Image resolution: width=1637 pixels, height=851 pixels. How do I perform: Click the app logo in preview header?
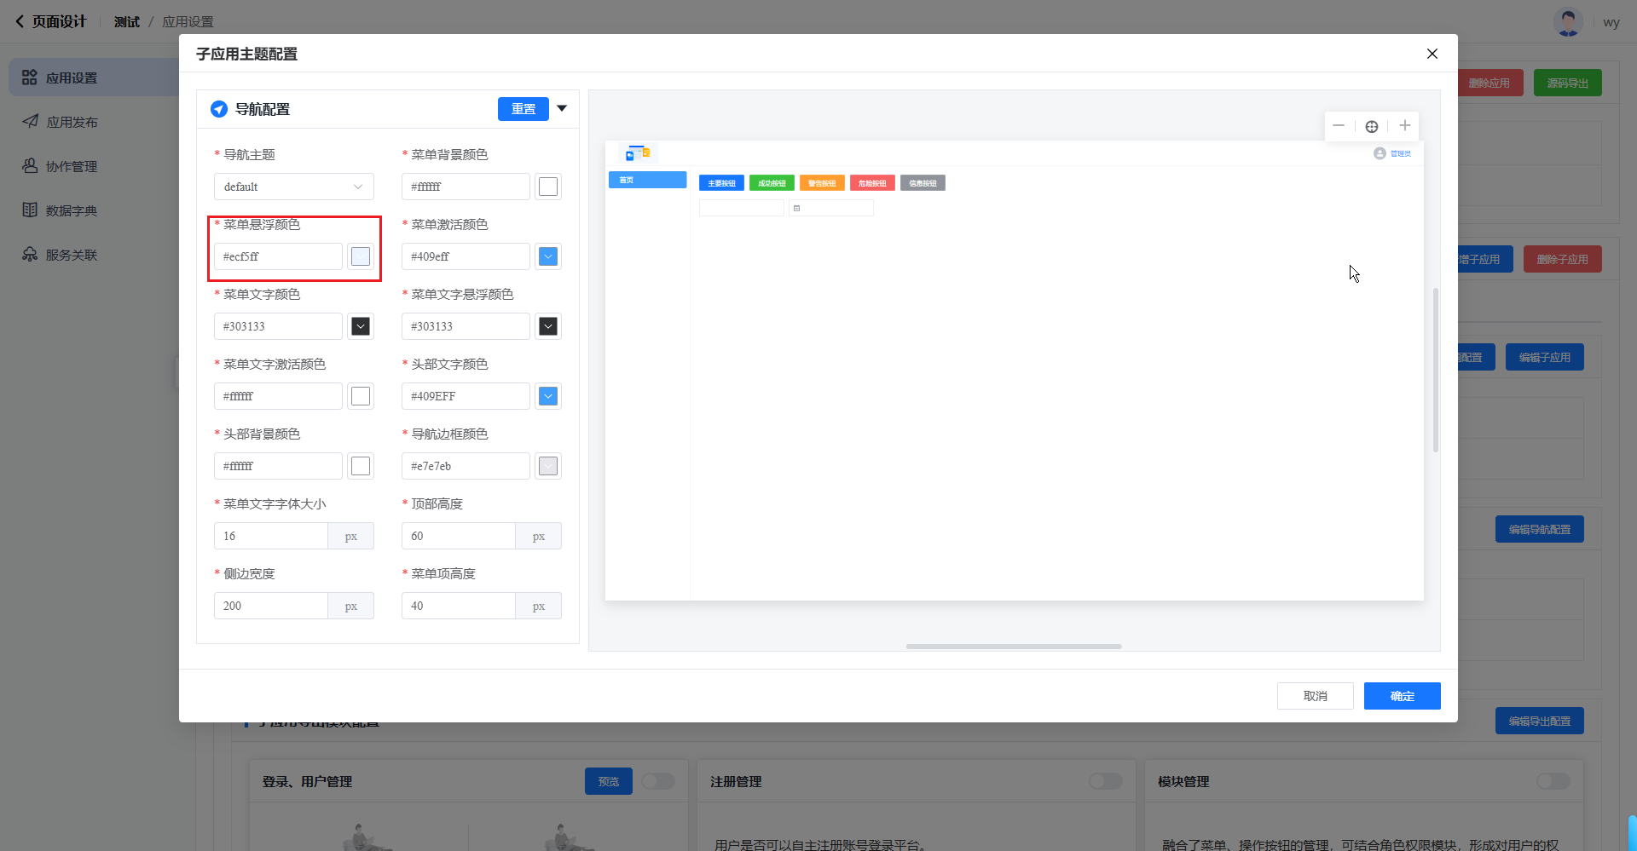click(638, 153)
